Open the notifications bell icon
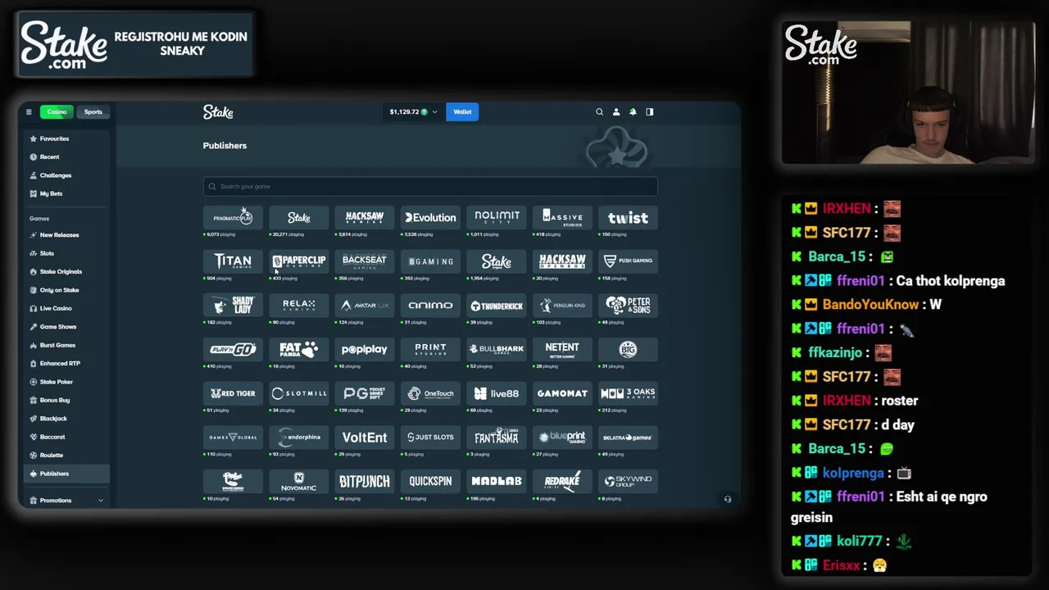Image resolution: width=1049 pixels, height=590 pixels. point(633,111)
